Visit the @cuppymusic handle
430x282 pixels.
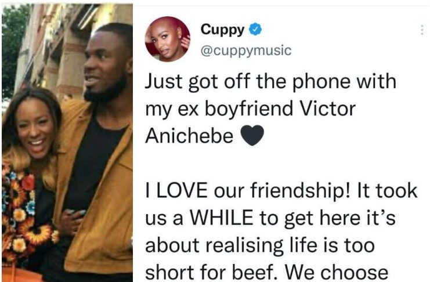coord(246,50)
